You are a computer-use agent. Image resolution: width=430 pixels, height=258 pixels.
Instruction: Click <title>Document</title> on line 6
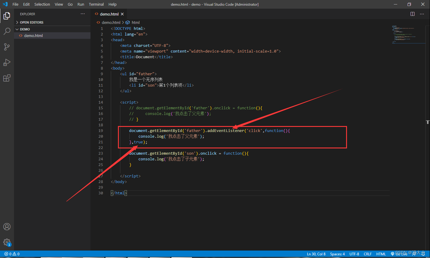coord(146,57)
